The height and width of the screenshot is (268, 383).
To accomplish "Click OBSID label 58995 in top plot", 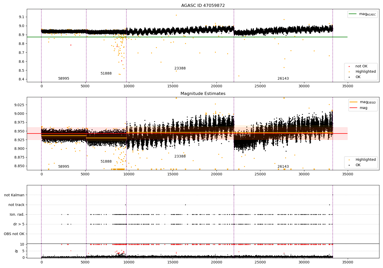I will pos(64,79).
